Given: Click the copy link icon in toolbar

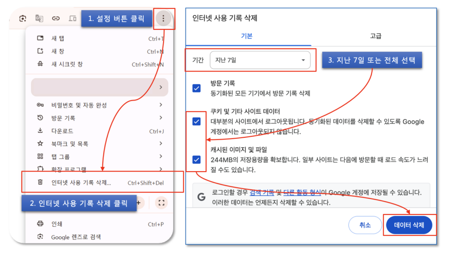Looking at the screenshot, I should [56, 18].
